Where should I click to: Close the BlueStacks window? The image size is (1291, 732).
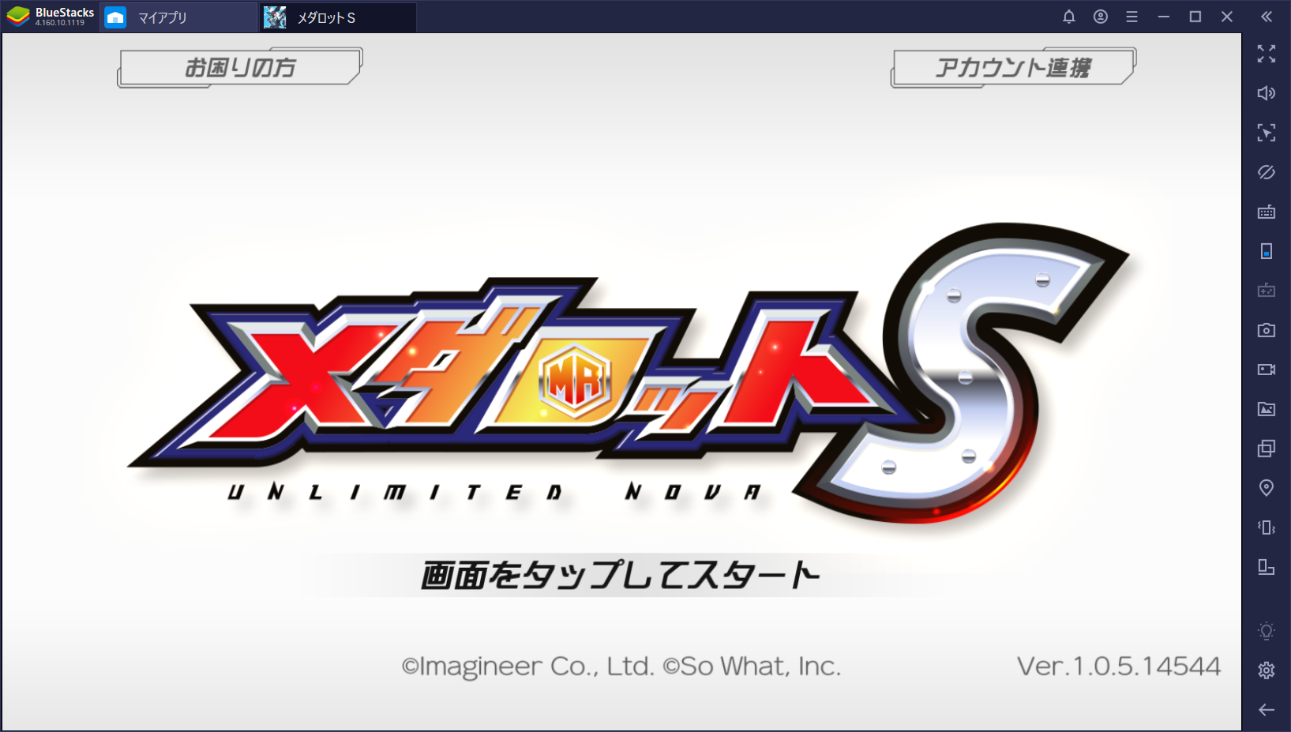1227,17
